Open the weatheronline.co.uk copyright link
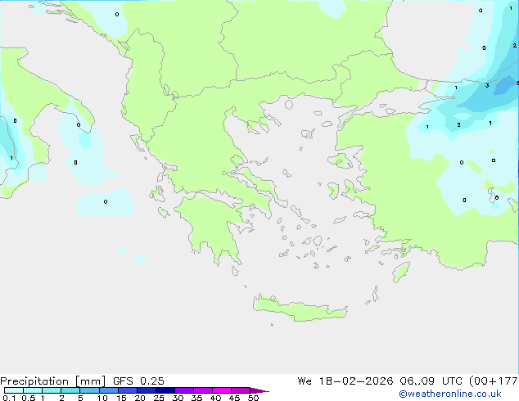 point(450,394)
